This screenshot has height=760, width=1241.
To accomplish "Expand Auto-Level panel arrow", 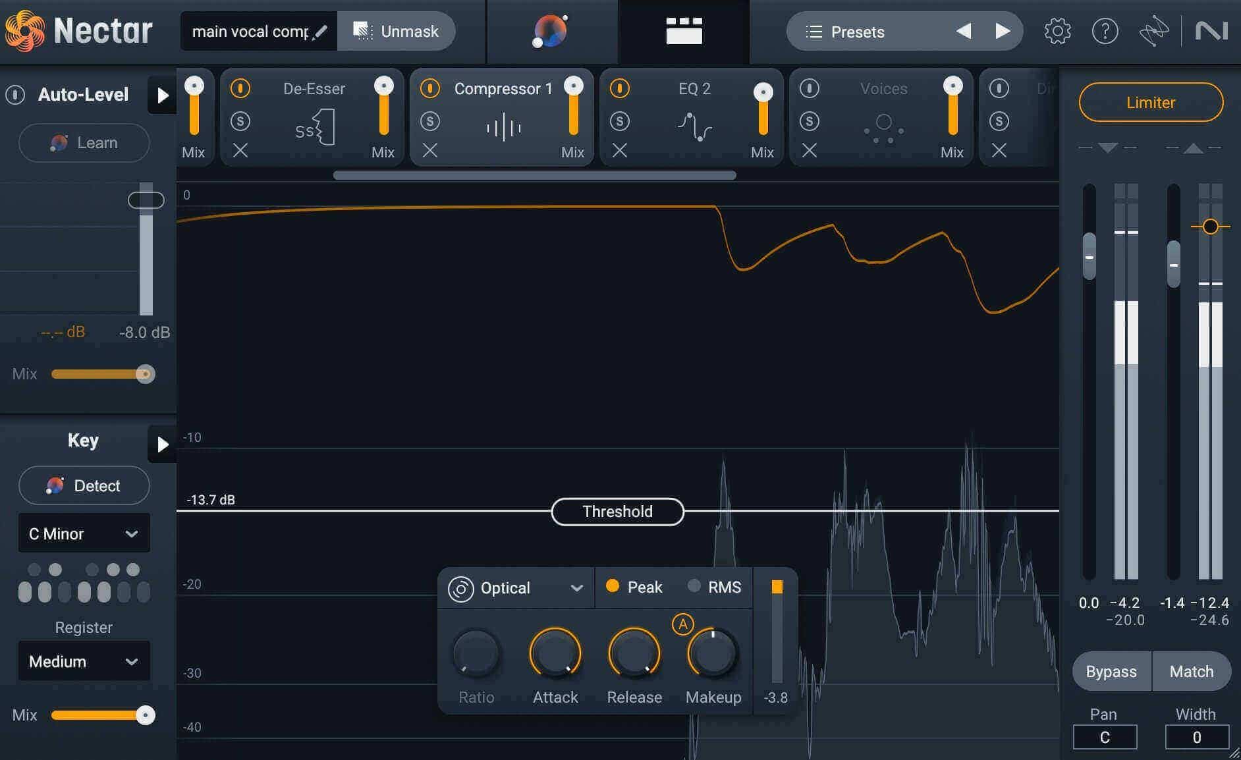I will pyautogui.click(x=162, y=95).
